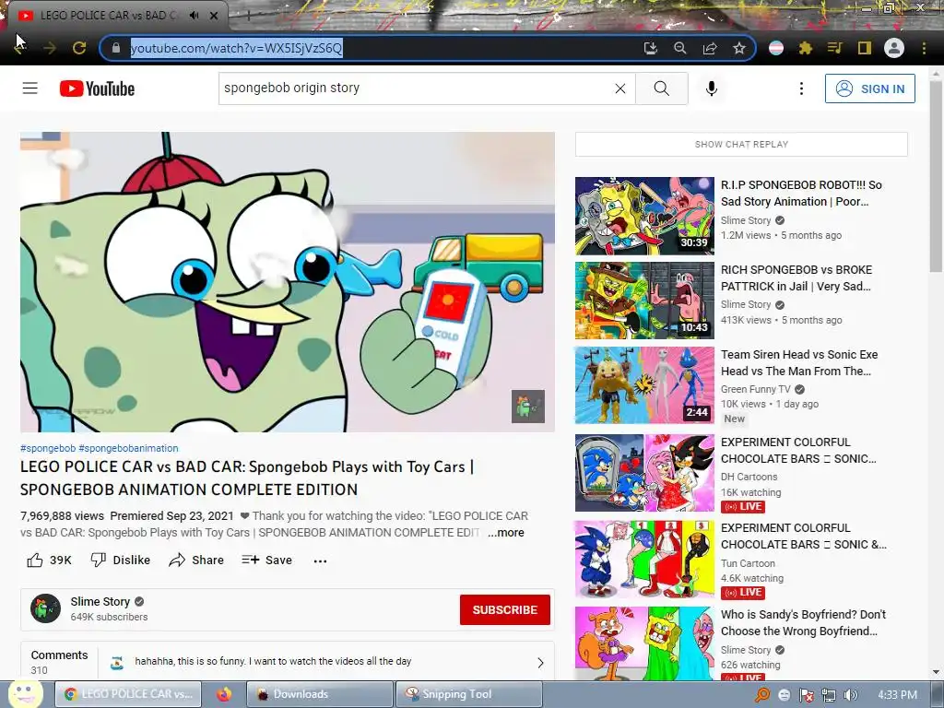Mute tab using the speaker icon
The image size is (944, 708).
194,15
